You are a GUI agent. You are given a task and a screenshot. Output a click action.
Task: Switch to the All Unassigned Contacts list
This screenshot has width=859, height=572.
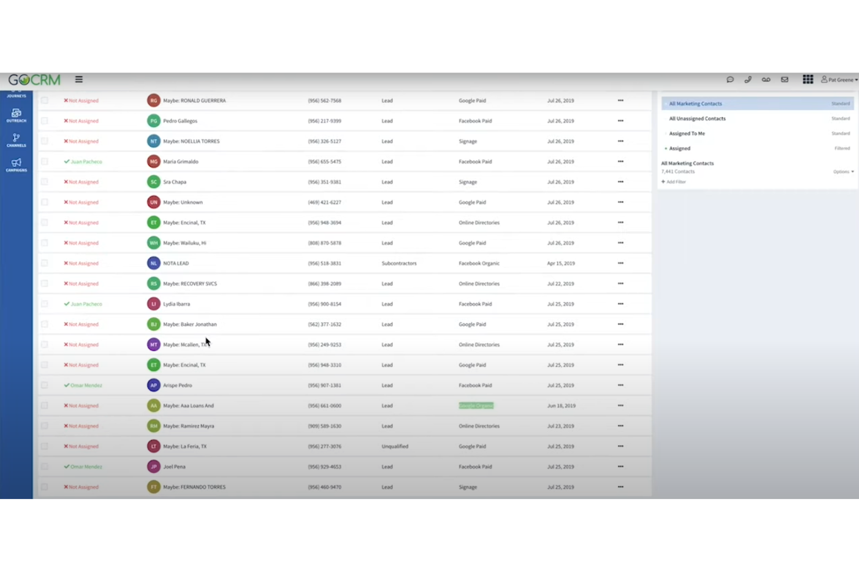(x=697, y=118)
